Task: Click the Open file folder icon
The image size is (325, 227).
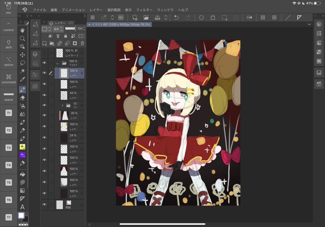Action: coord(146,18)
